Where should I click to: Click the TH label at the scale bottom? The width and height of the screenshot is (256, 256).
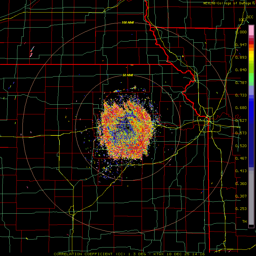click(244, 222)
